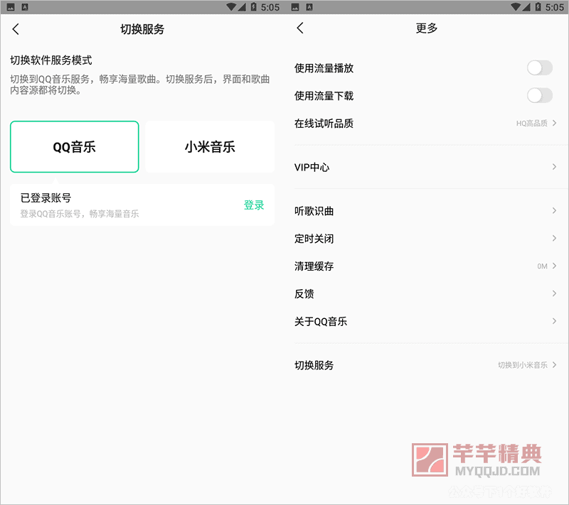Go back from the 切换服务 screen
The image size is (569, 505).
(x=16, y=29)
